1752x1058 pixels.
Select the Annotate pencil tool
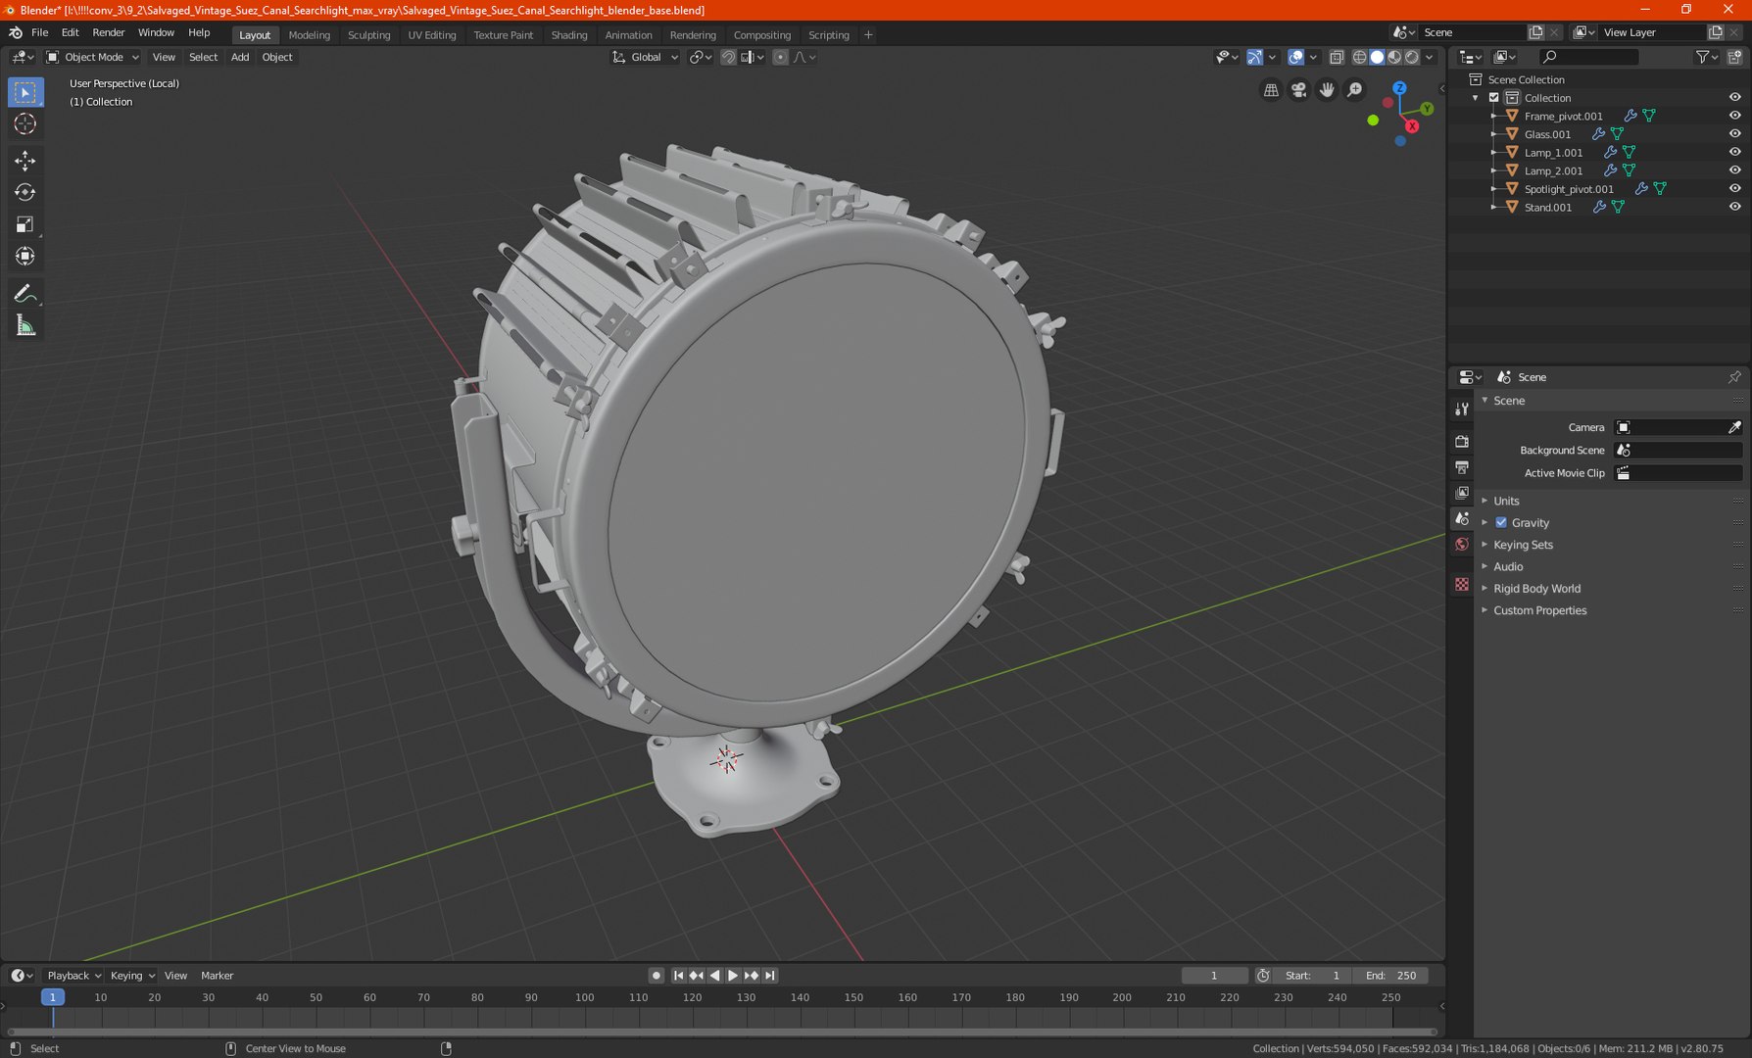click(25, 294)
